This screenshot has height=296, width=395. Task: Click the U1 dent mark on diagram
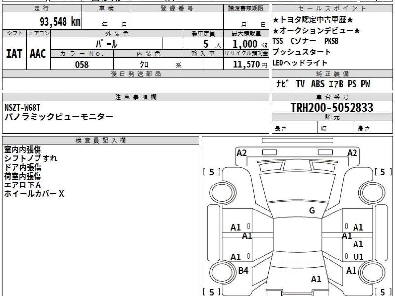358,257
